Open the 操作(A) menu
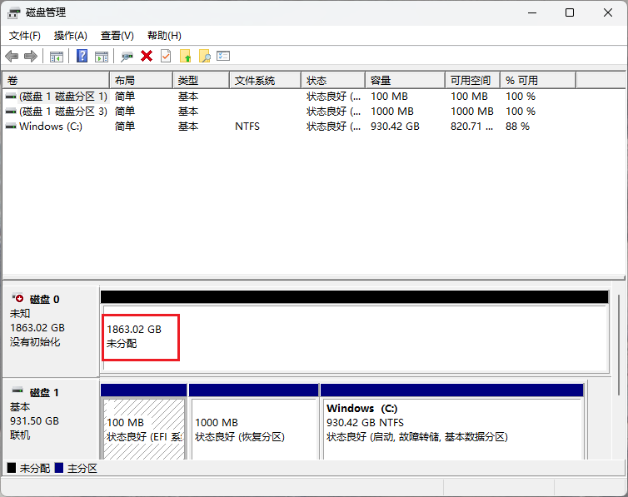This screenshot has height=497, width=628. 71,36
